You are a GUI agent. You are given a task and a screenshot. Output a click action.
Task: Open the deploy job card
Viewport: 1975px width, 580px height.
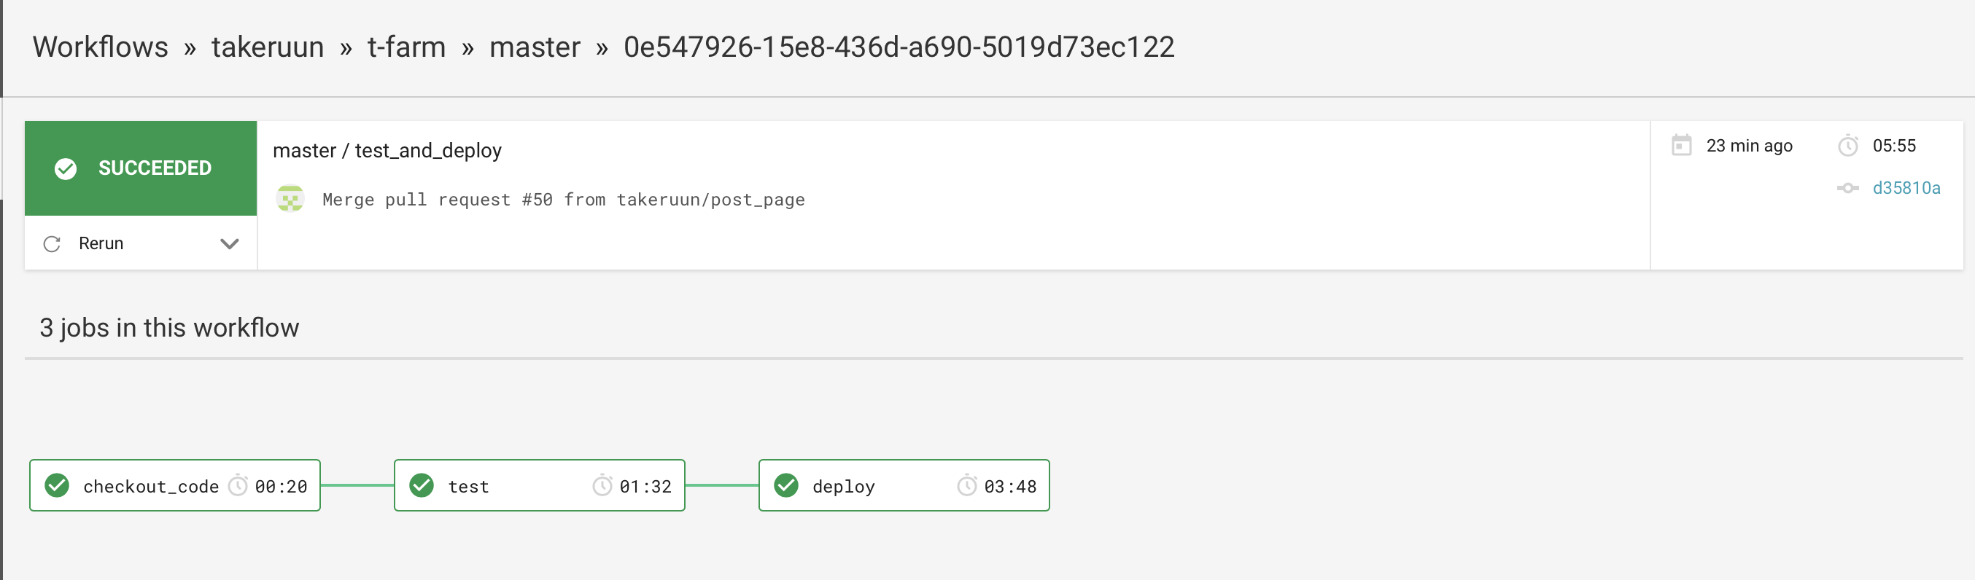point(904,485)
